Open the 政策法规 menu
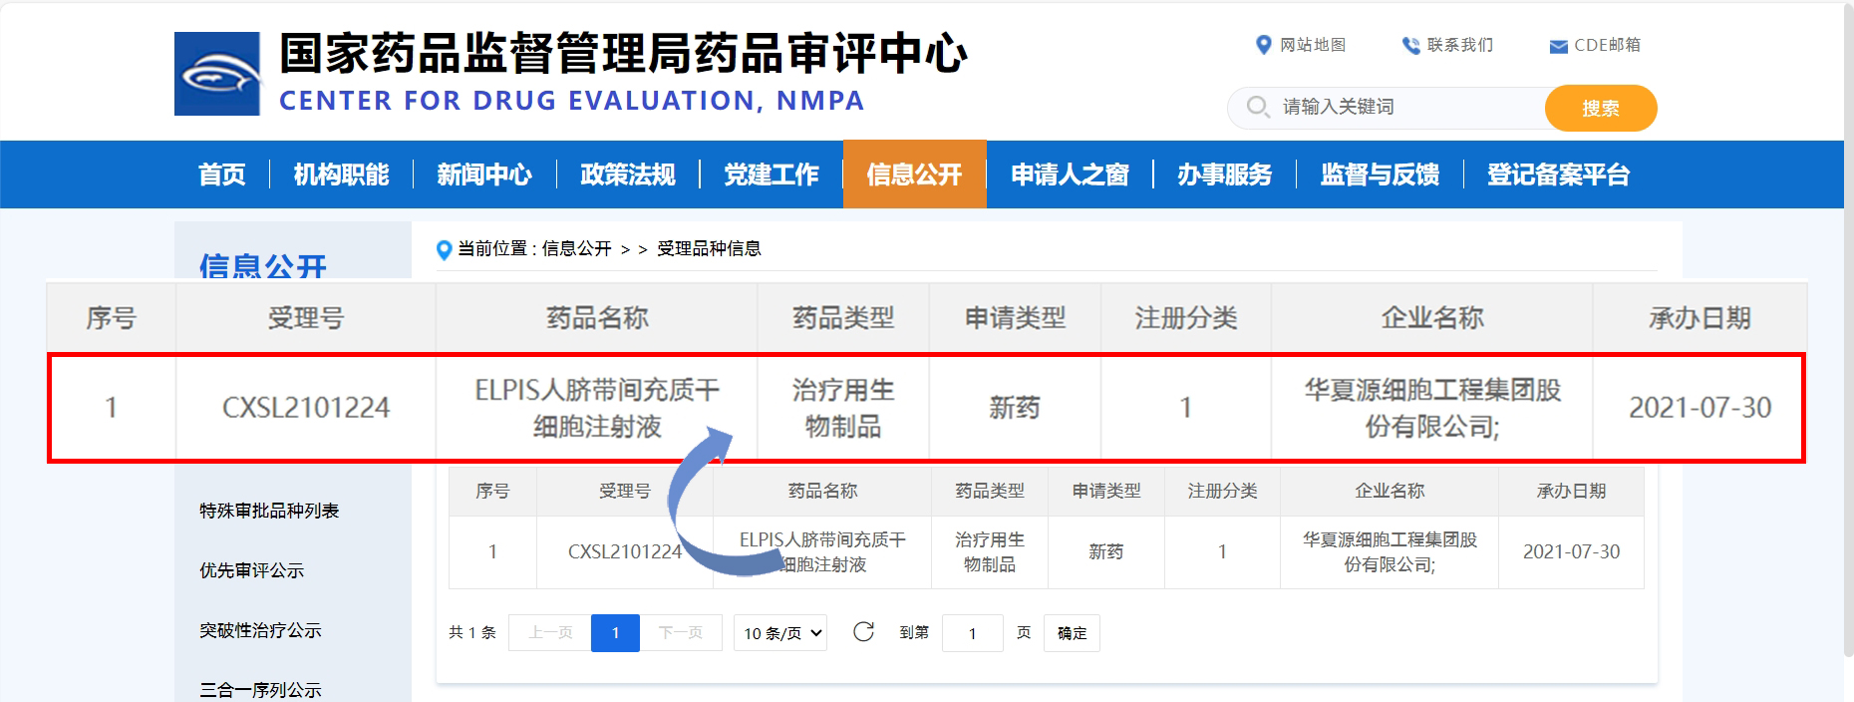This screenshot has height=702, width=1854. 628,175
